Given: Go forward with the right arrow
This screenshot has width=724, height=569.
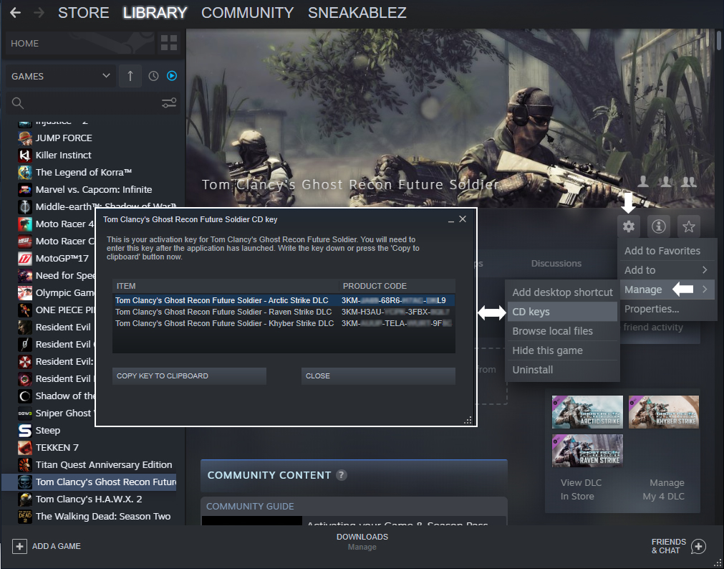Looking at the screenshot, I should [x=39, y=12].
